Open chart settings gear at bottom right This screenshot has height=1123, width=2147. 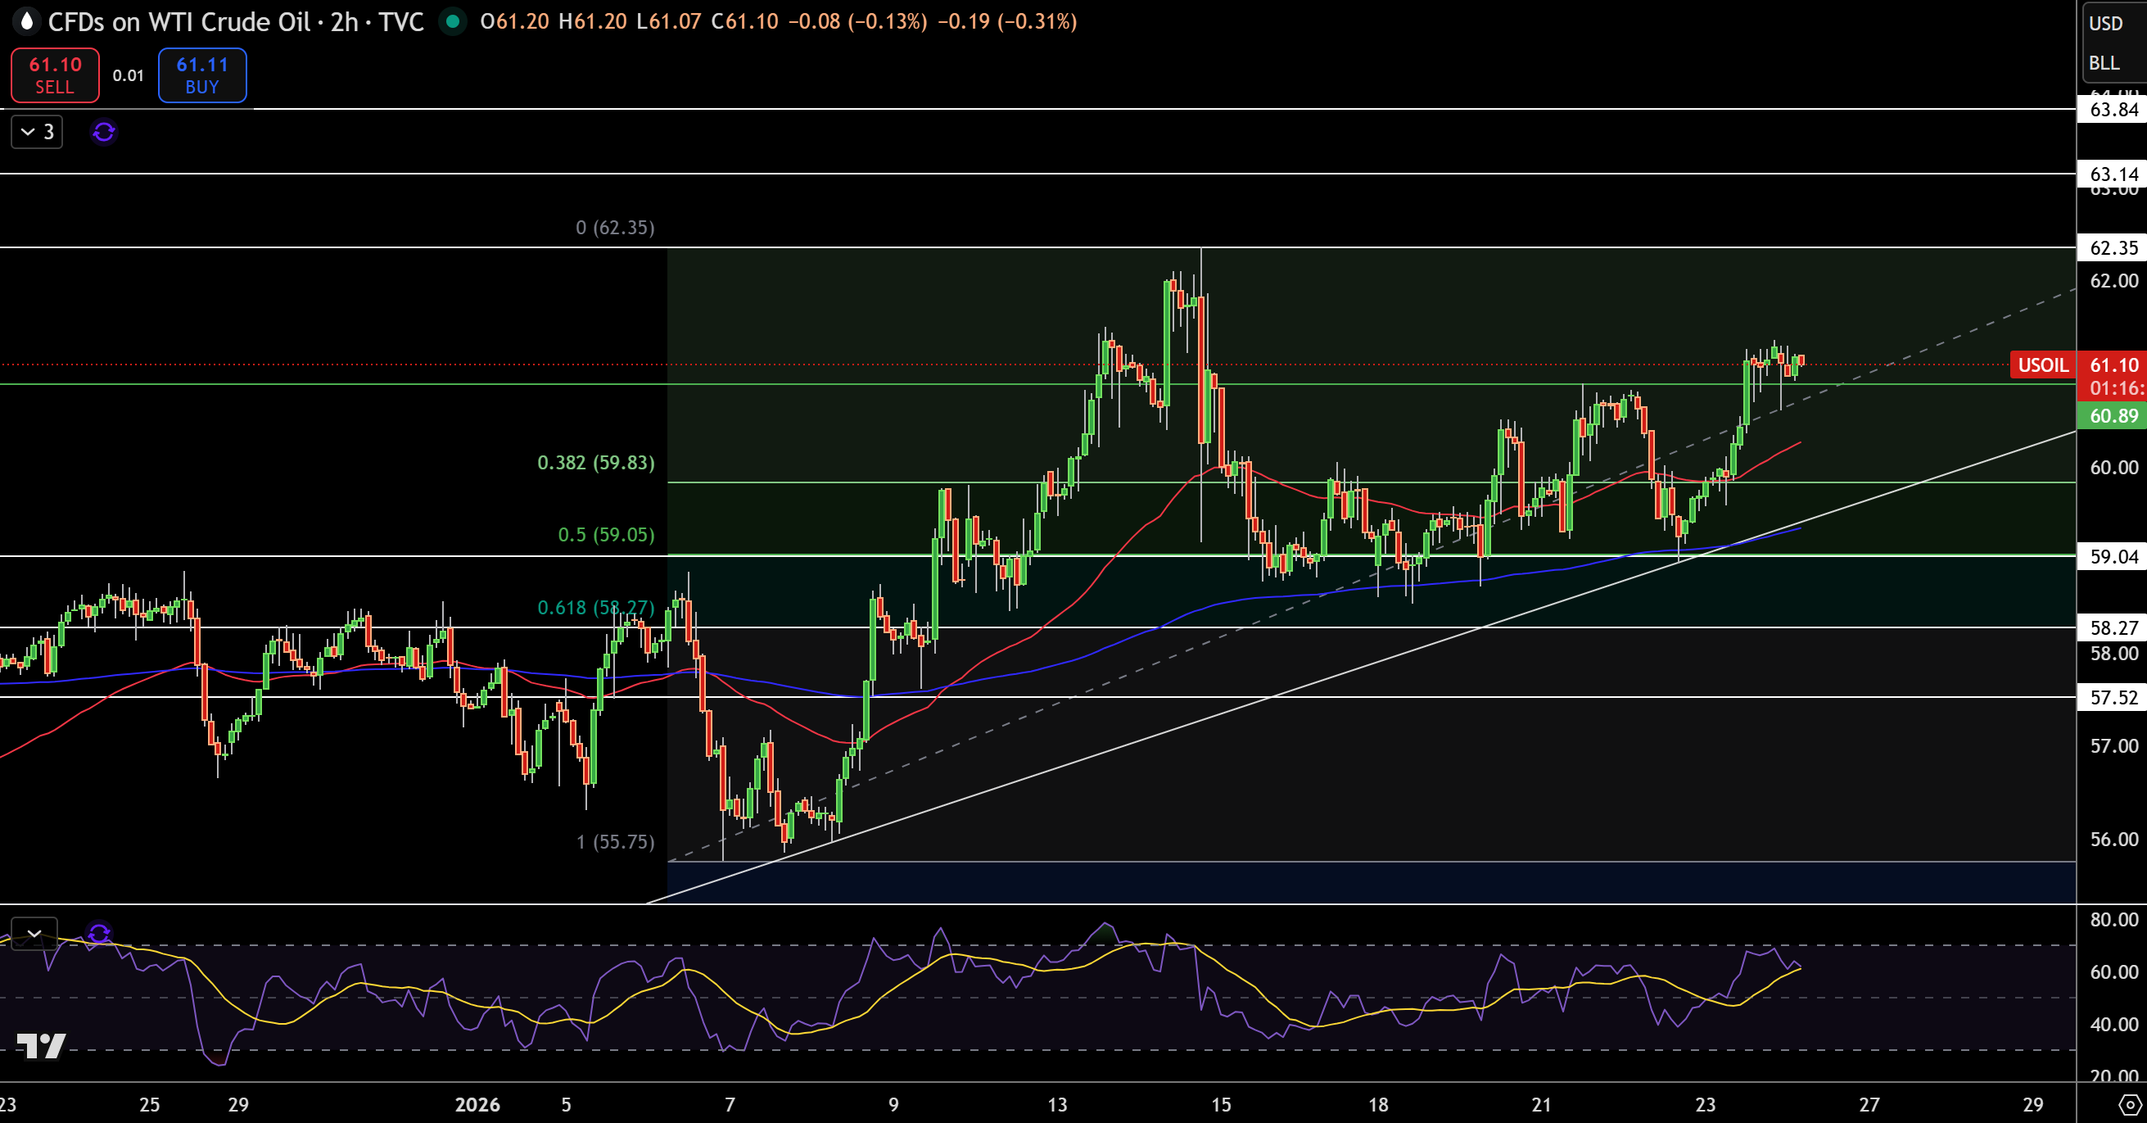[x=2131, y=1105]
